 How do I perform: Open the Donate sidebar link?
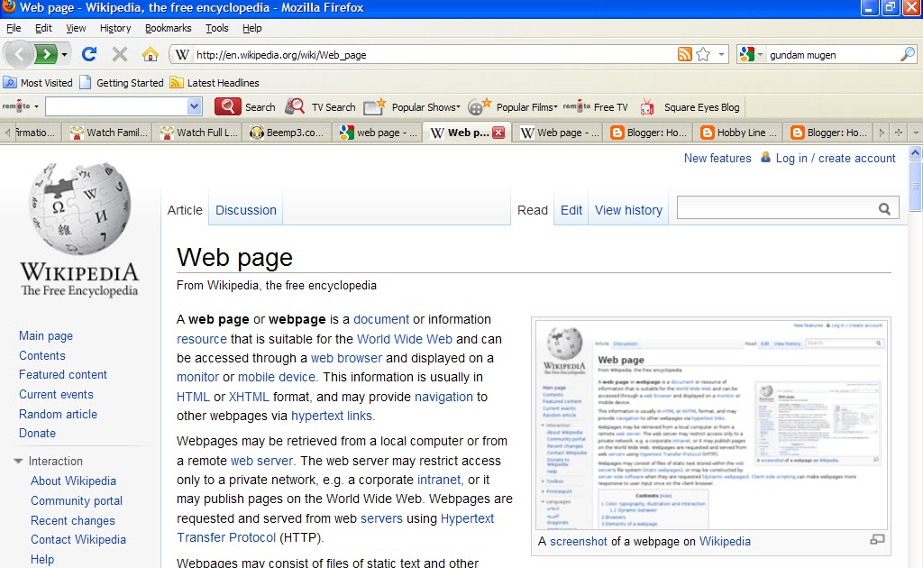tap(37, 433)
